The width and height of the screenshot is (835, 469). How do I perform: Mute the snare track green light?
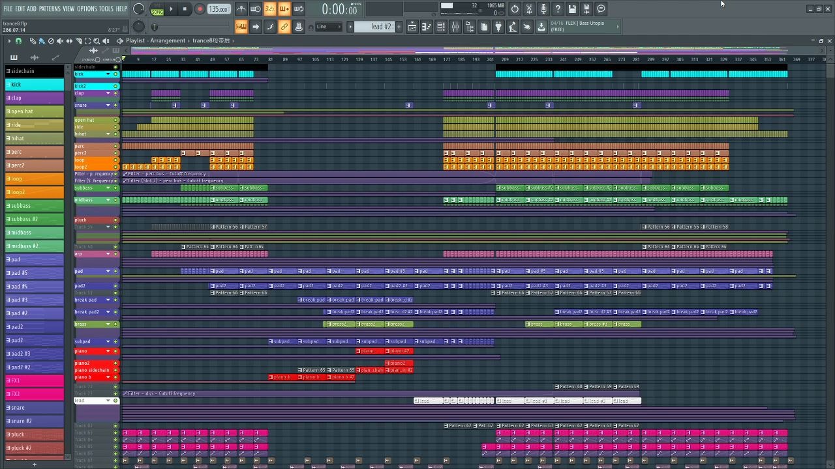coord(116,106)
